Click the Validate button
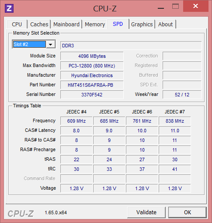Viewport: 212px width, 223px height. pos(146,212)
